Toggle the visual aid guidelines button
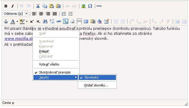 tap(66, 22)
